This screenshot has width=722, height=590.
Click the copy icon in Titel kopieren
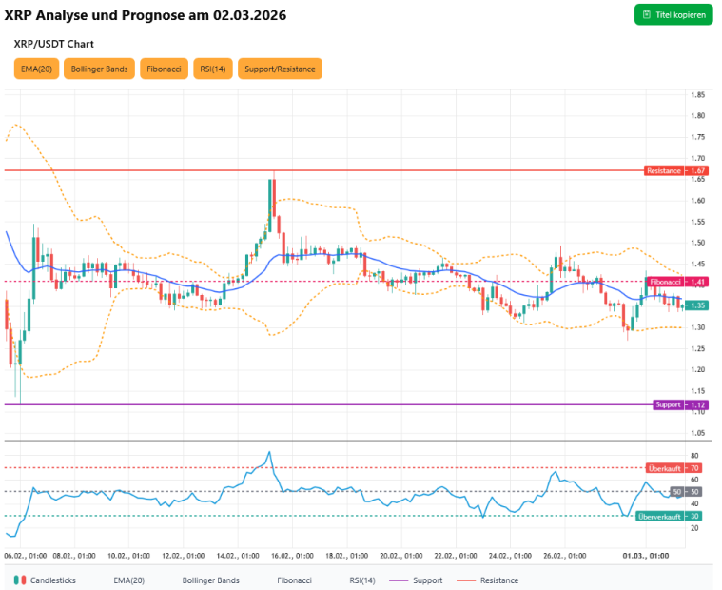(x=647, y=15)
